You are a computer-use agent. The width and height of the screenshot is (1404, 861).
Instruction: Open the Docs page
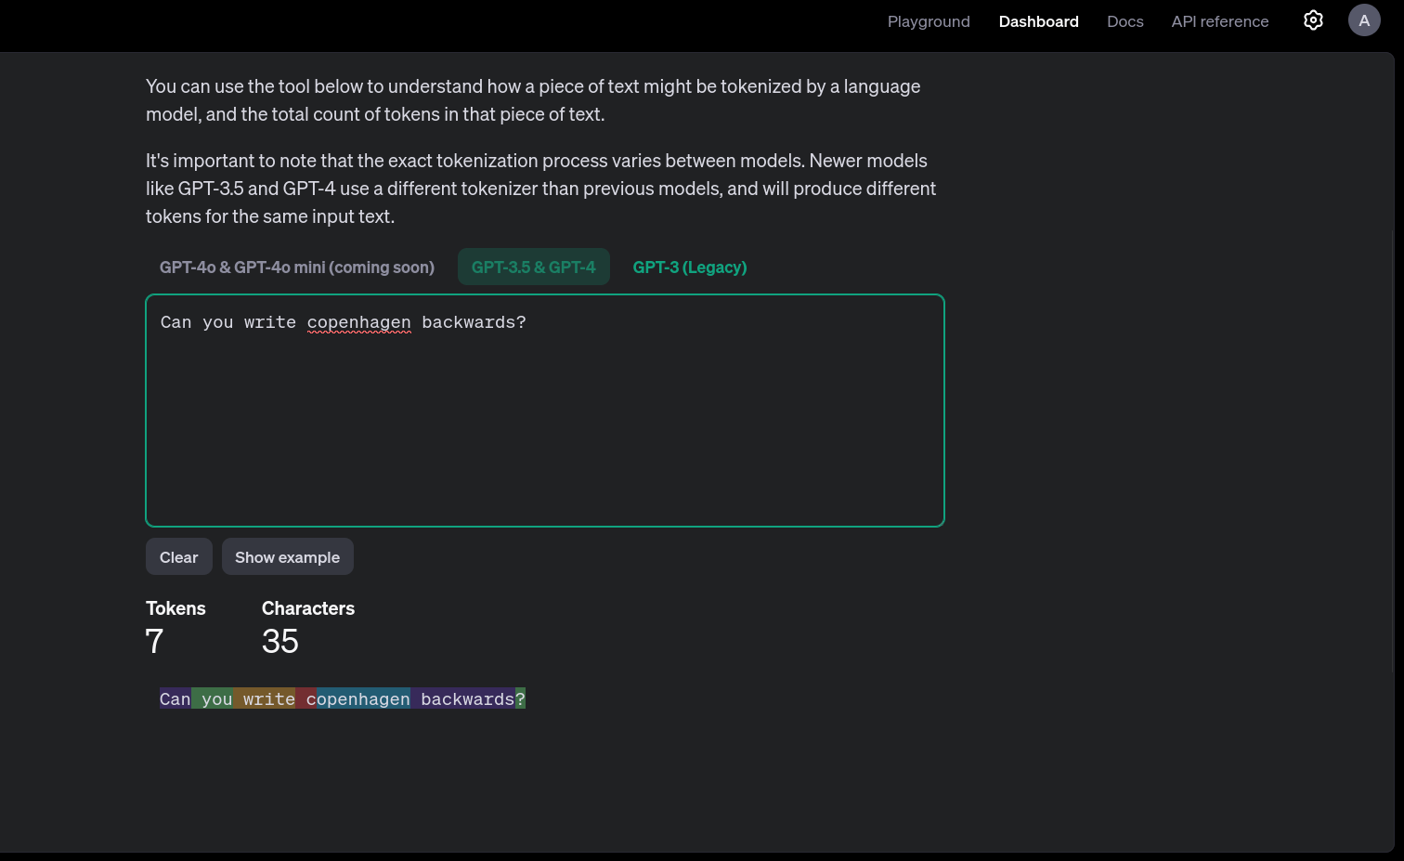1124,21
